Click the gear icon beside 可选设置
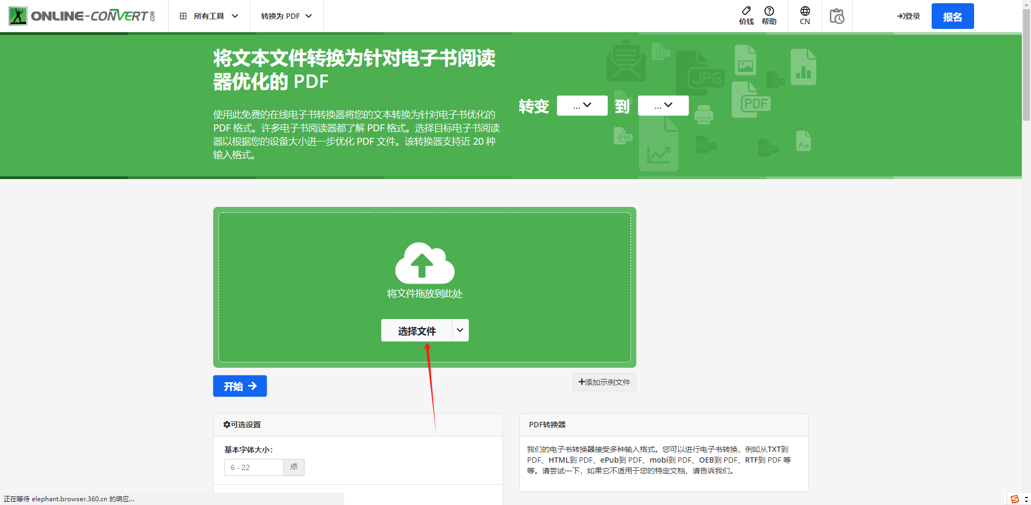This screenshot has width=1031, height=505. click(x=227, y=425)
